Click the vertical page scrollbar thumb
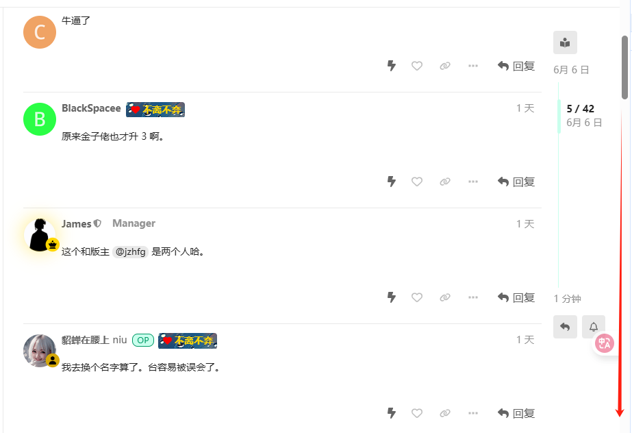 point(624,67)
